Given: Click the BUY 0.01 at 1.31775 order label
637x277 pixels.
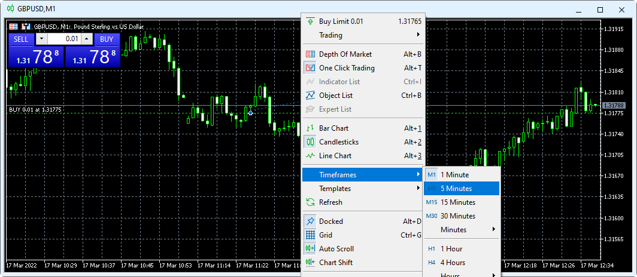Looking at the screenshot, I should tap(35, 110).
